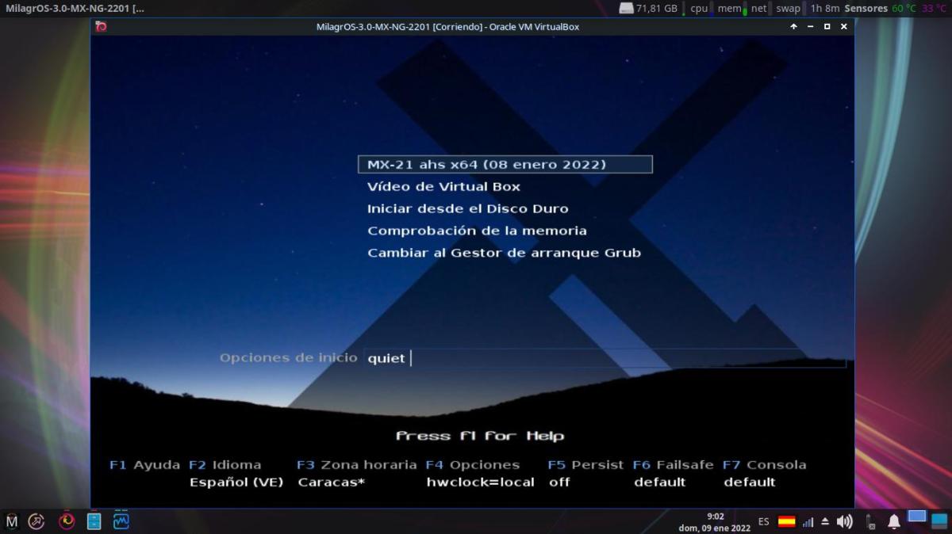Choose Cambiar al Gestor de arranque Grub
Image resolution: width=952 pixels, height=534 pixels.
504,253
